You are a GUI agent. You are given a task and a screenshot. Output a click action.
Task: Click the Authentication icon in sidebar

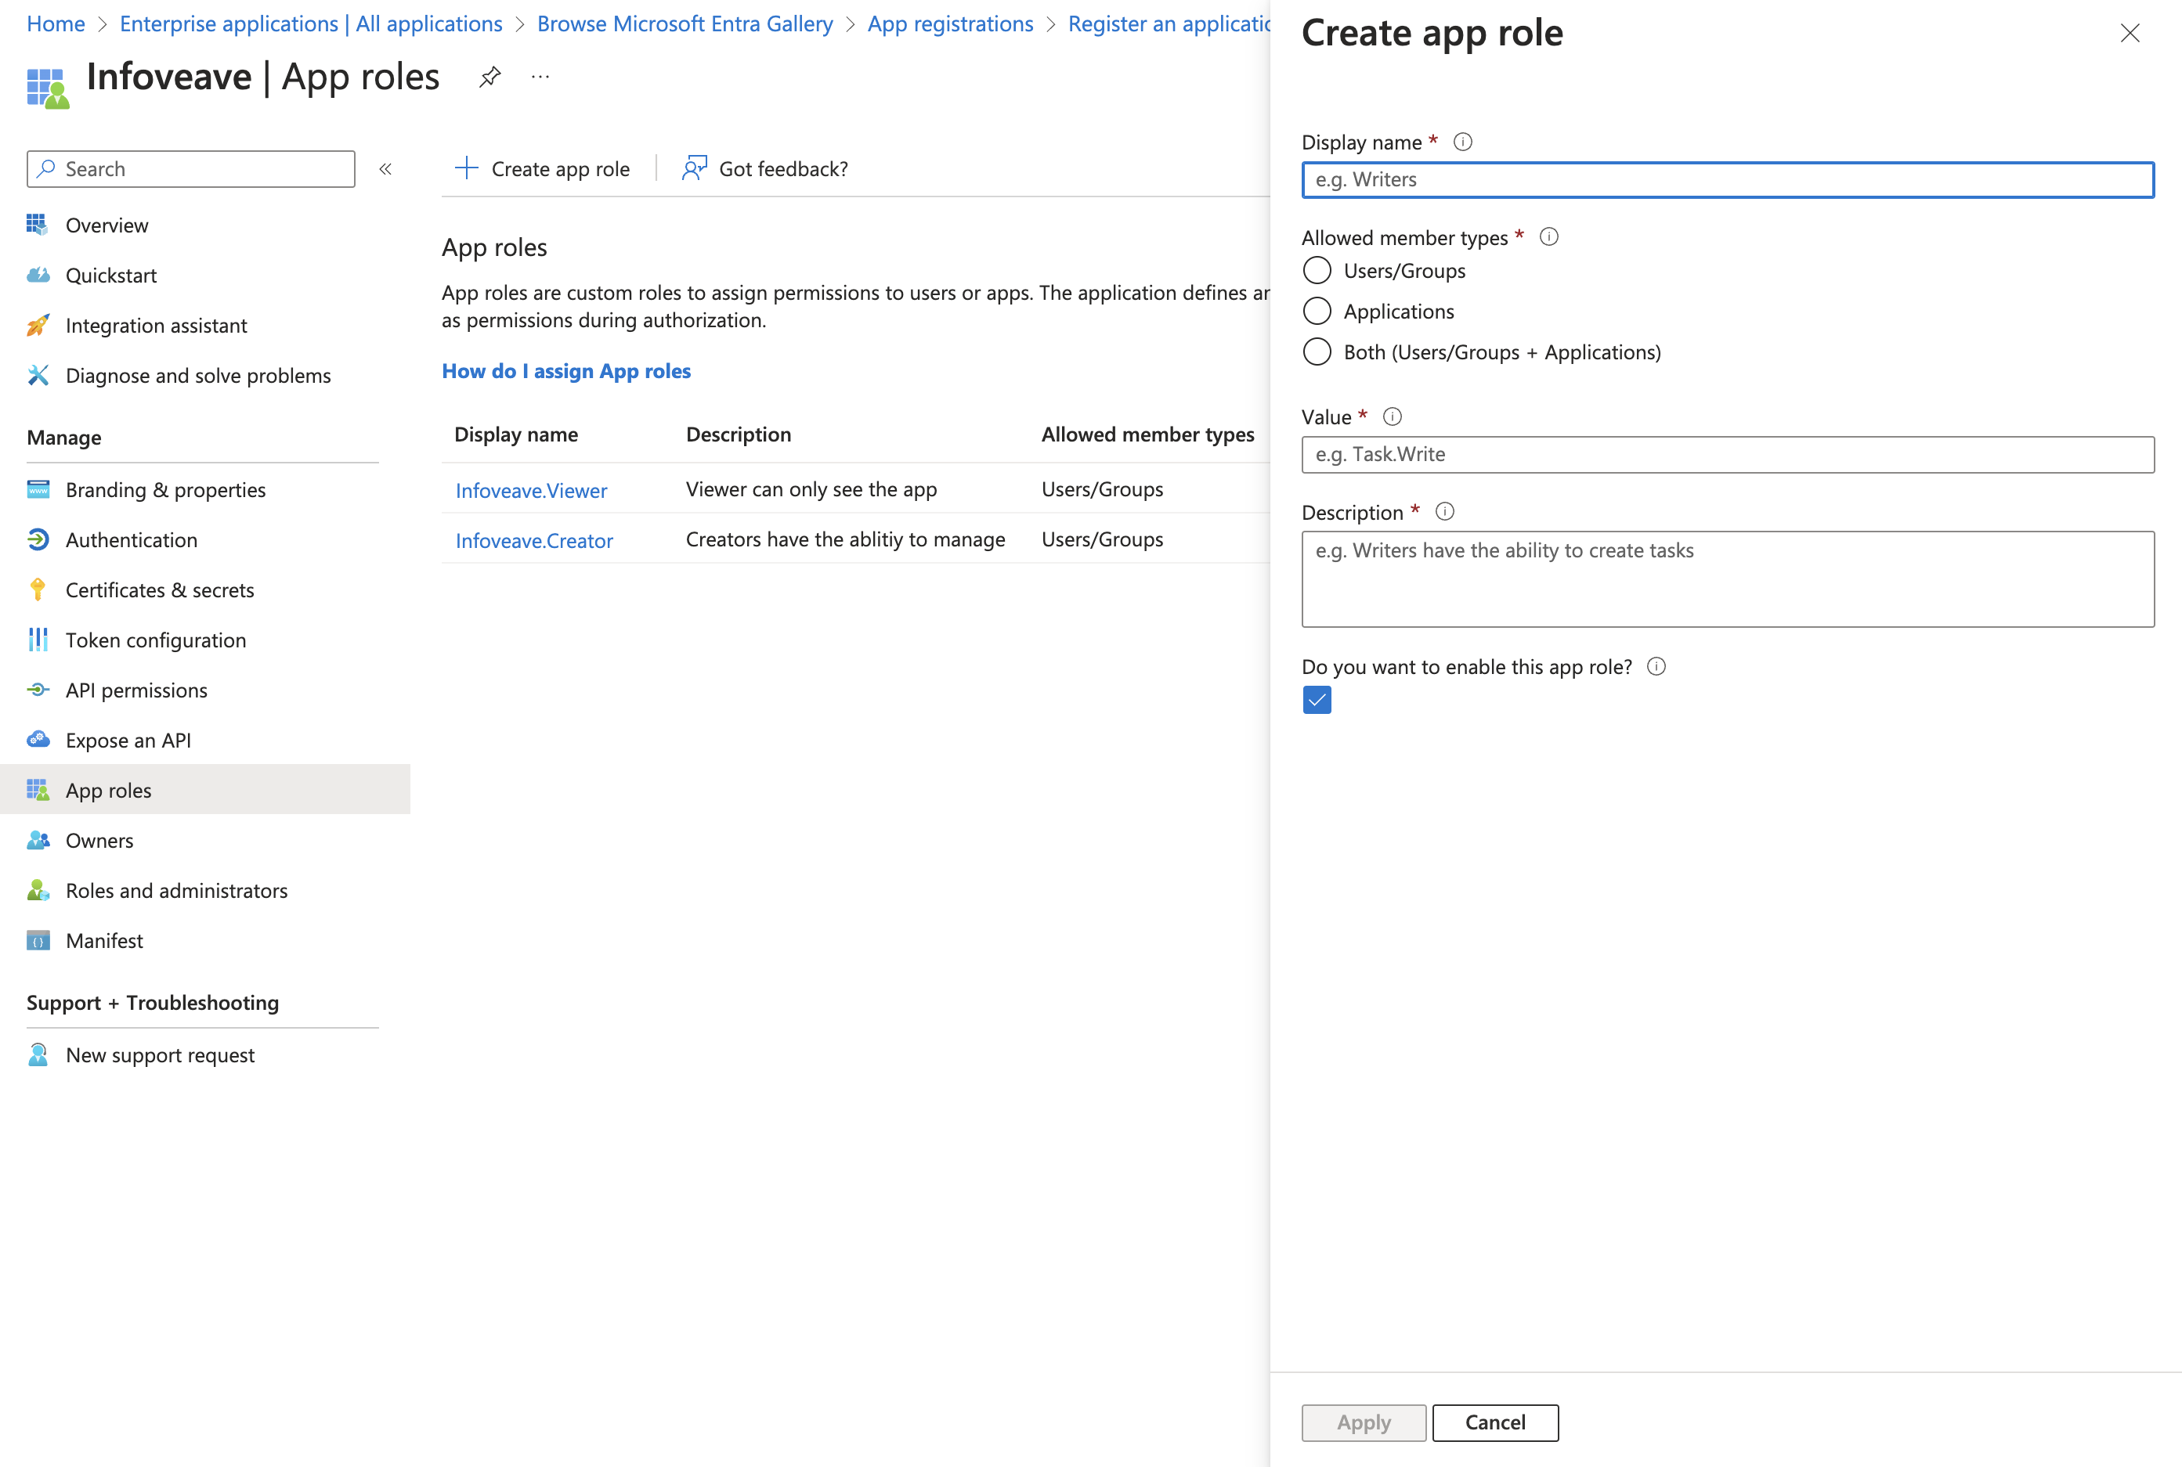pos(36,537)
